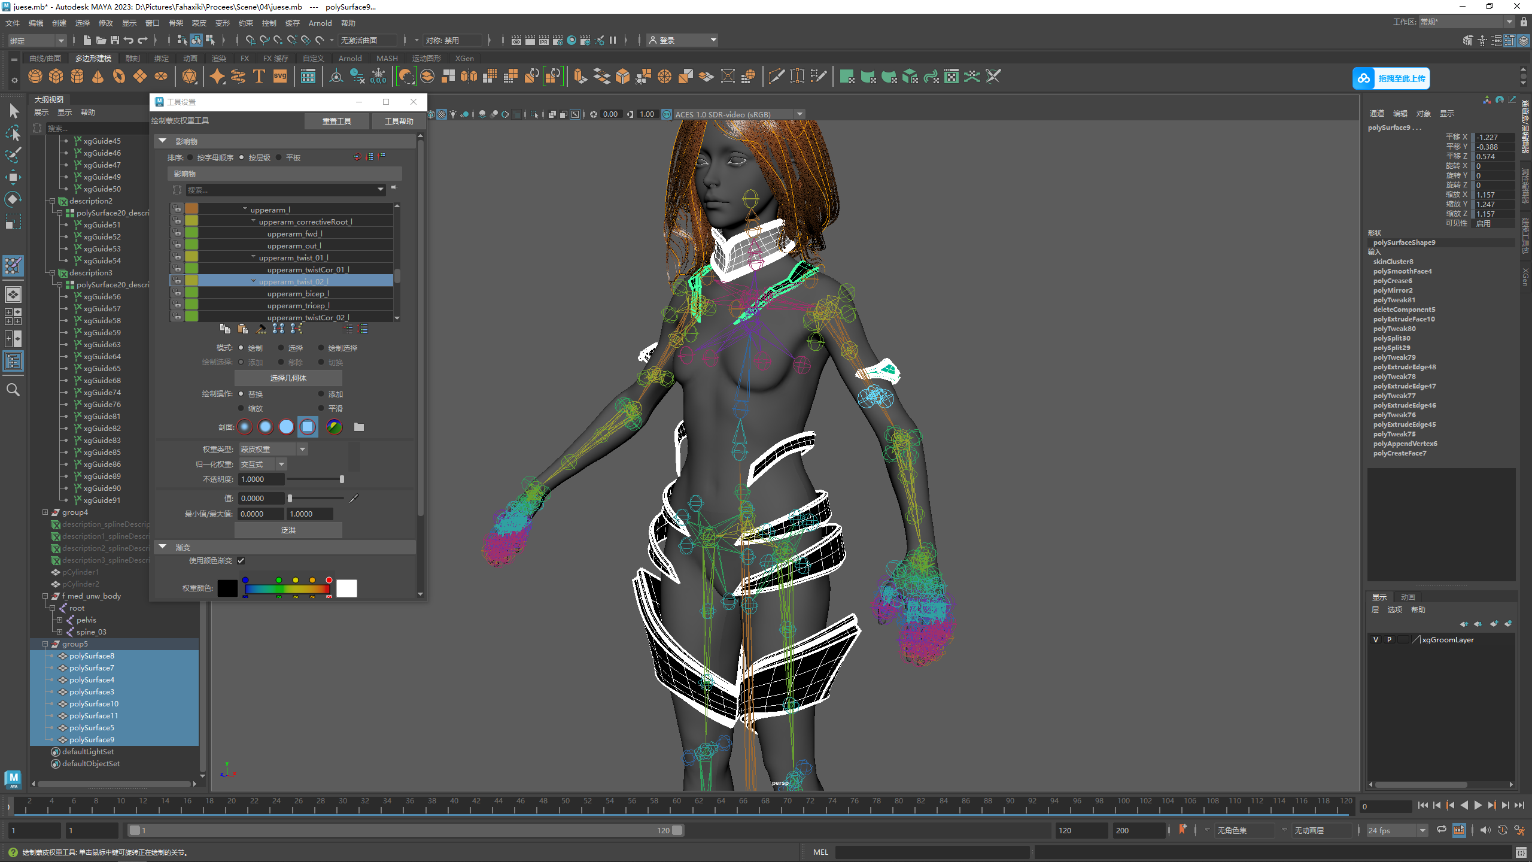Screen dimensions: 1532x862
Task: Create a polygon torus from the shelf
Action: (119, 77)
